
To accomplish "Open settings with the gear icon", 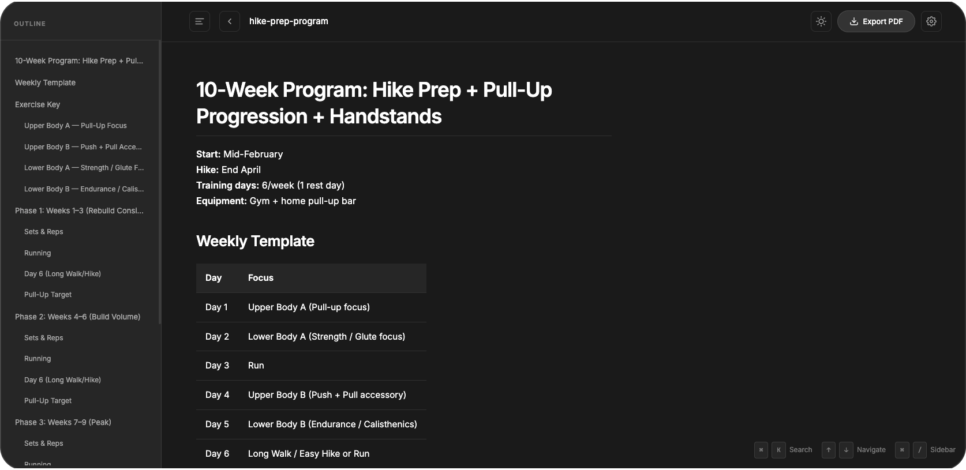I will 931,21.
